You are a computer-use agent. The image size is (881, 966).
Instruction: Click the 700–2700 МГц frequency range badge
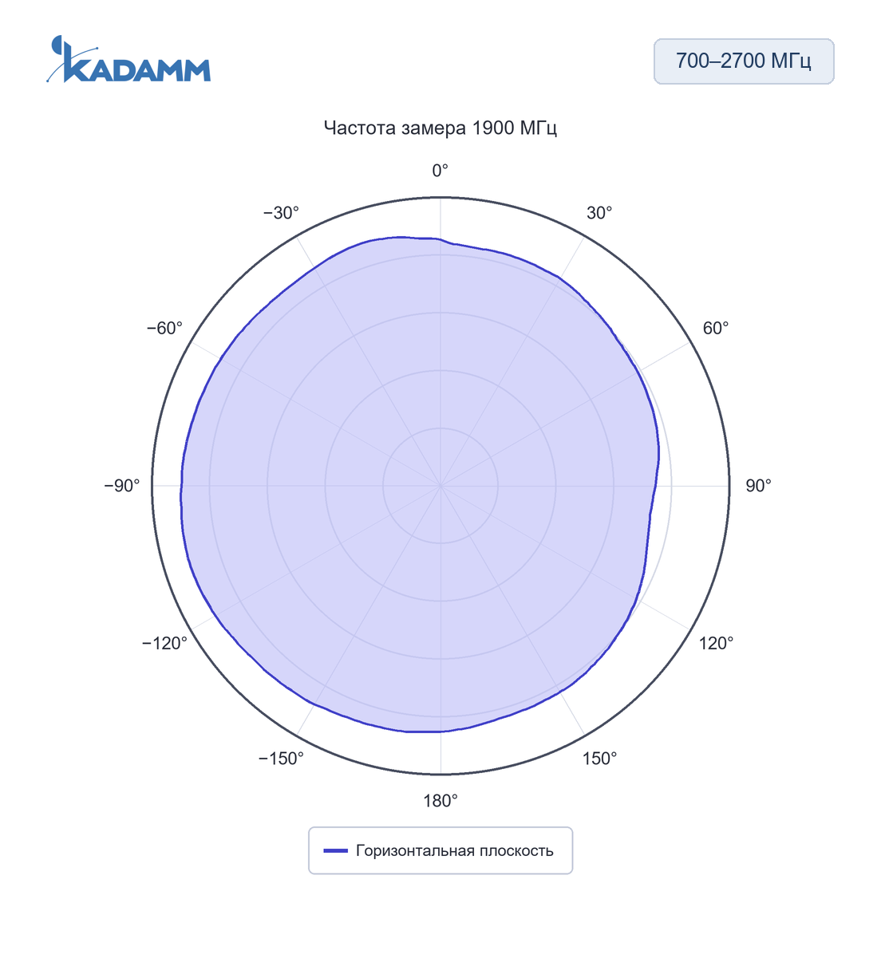point(744,61)
